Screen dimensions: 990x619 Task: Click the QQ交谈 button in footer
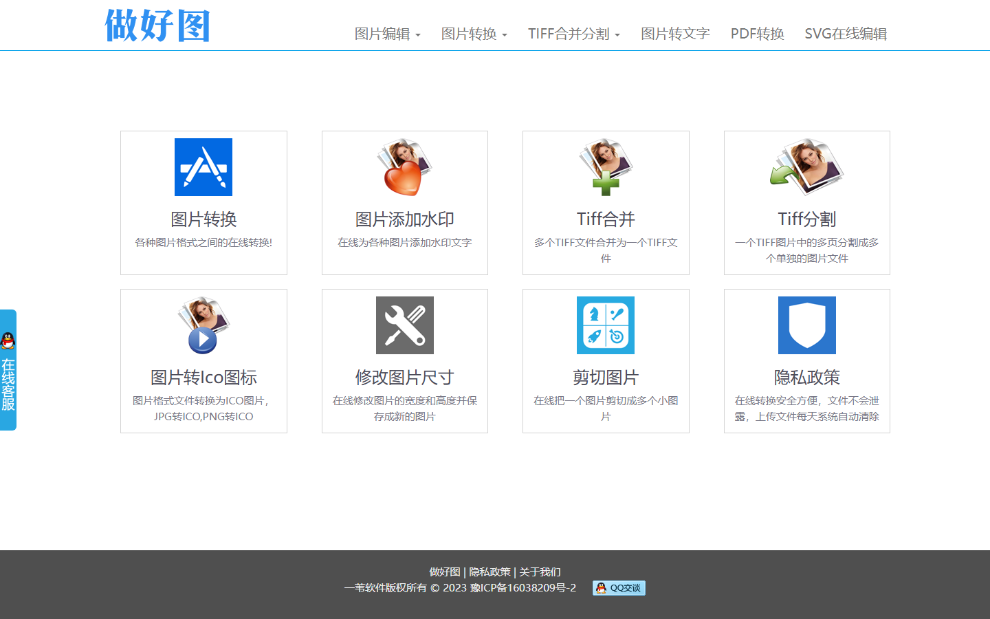[619, 588]
